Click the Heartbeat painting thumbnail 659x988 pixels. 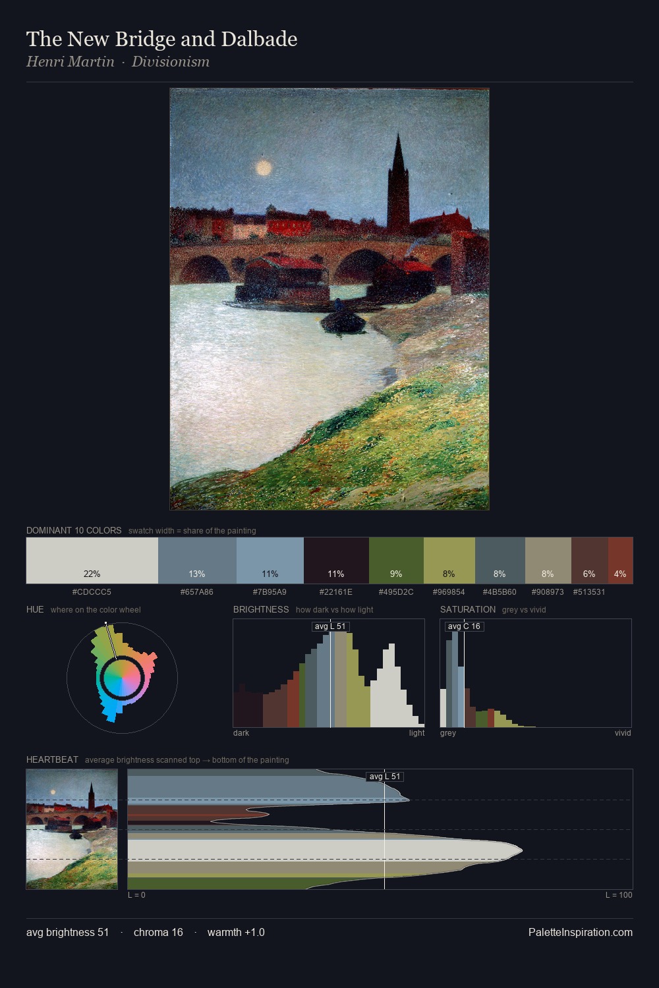coord(72,829)
